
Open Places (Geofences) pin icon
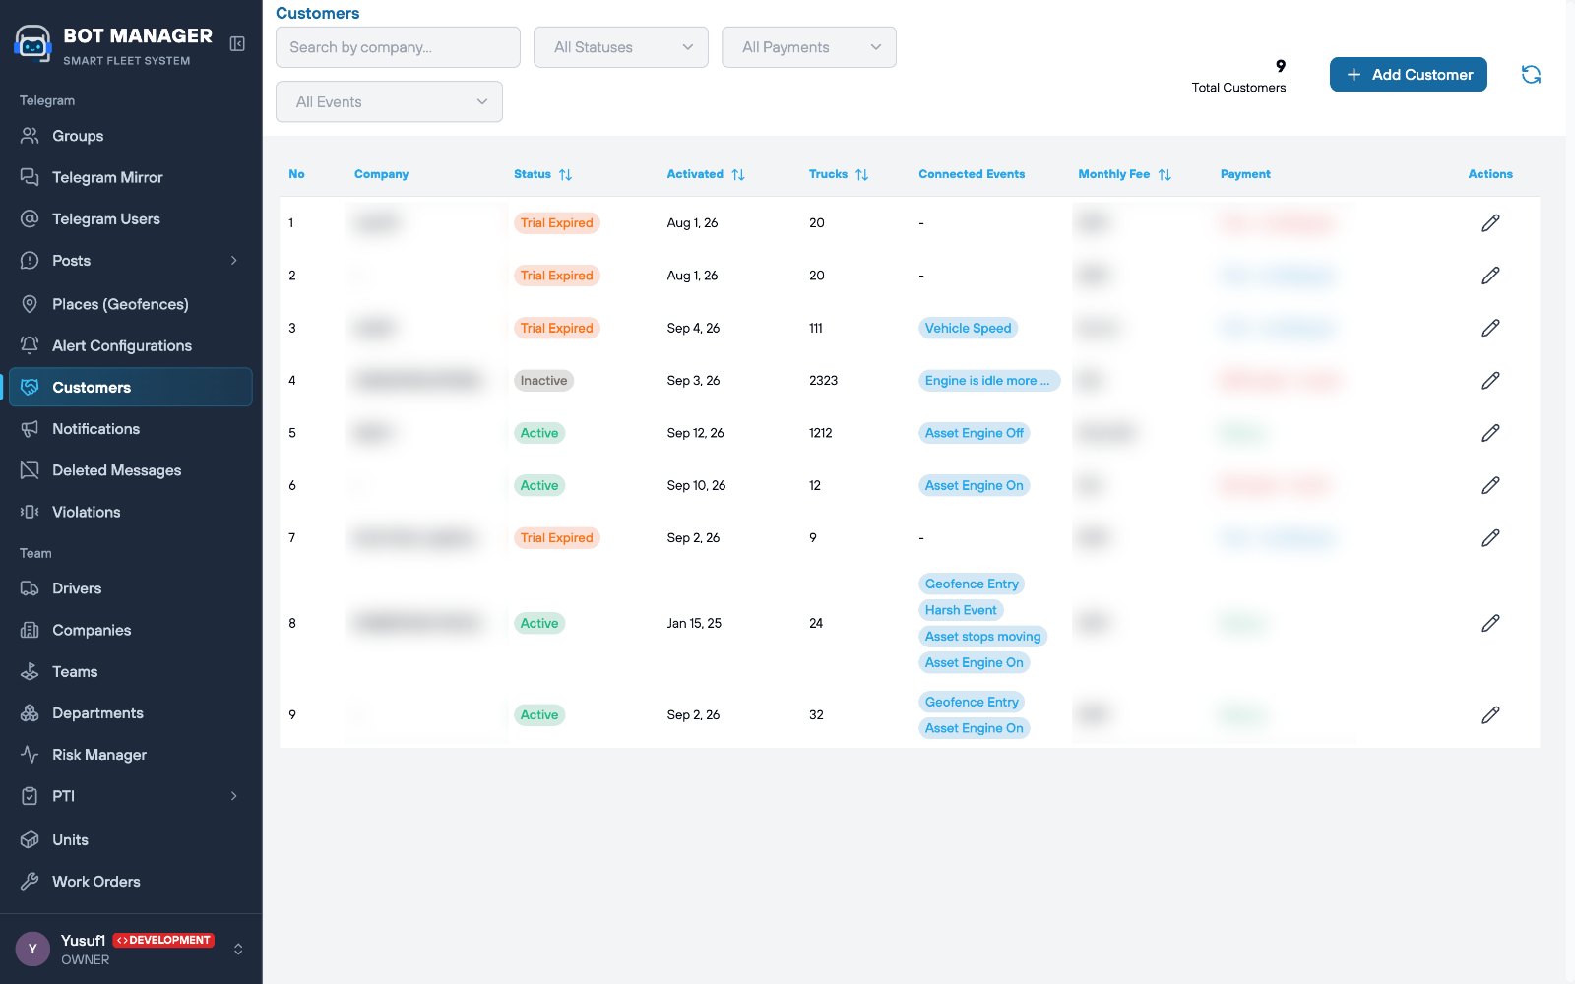pos(30,304)
